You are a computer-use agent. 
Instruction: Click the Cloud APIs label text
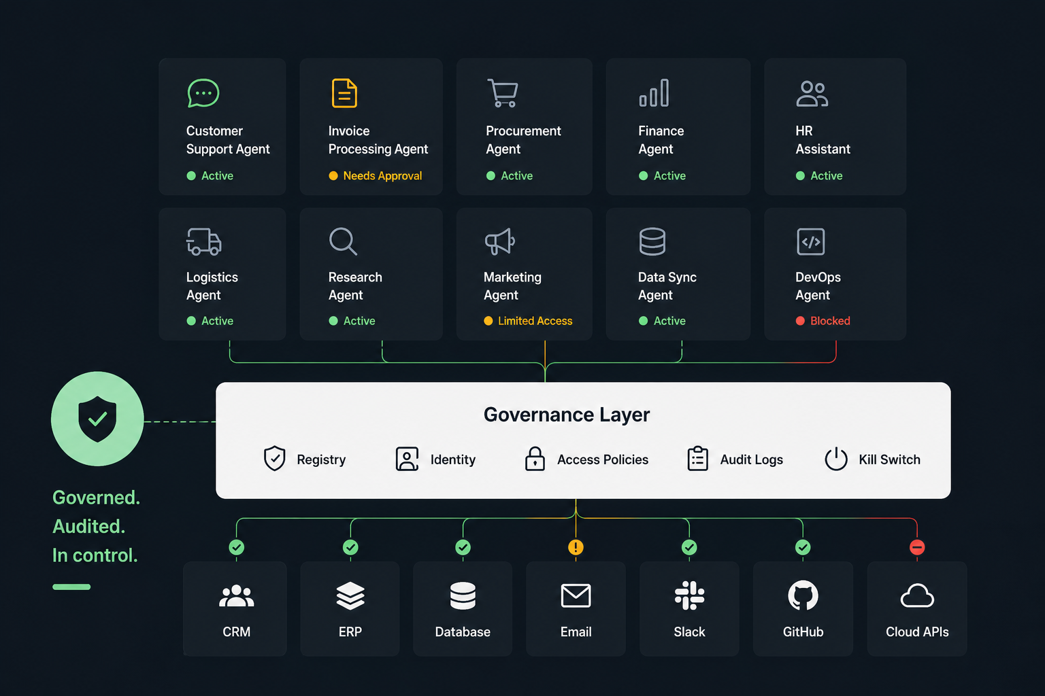click(917, 632)
